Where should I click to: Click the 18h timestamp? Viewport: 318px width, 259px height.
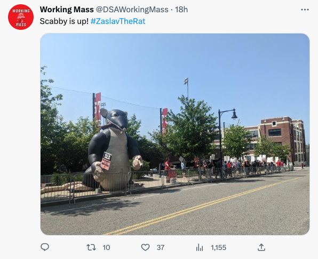[181, 10]
